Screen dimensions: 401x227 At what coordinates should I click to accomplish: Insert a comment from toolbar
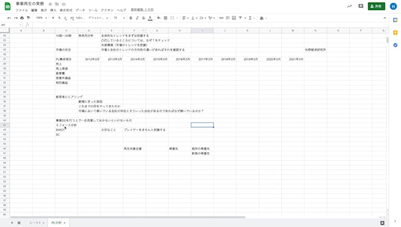(228, 18)
